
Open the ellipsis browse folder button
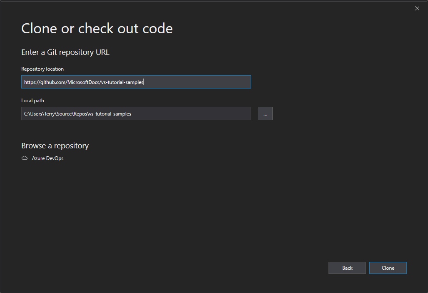coord(265,113)
